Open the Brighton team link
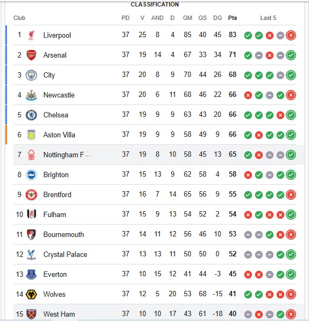Image resolution: width=309 pixels, height=321 pixels. click(x=56, y=175)
